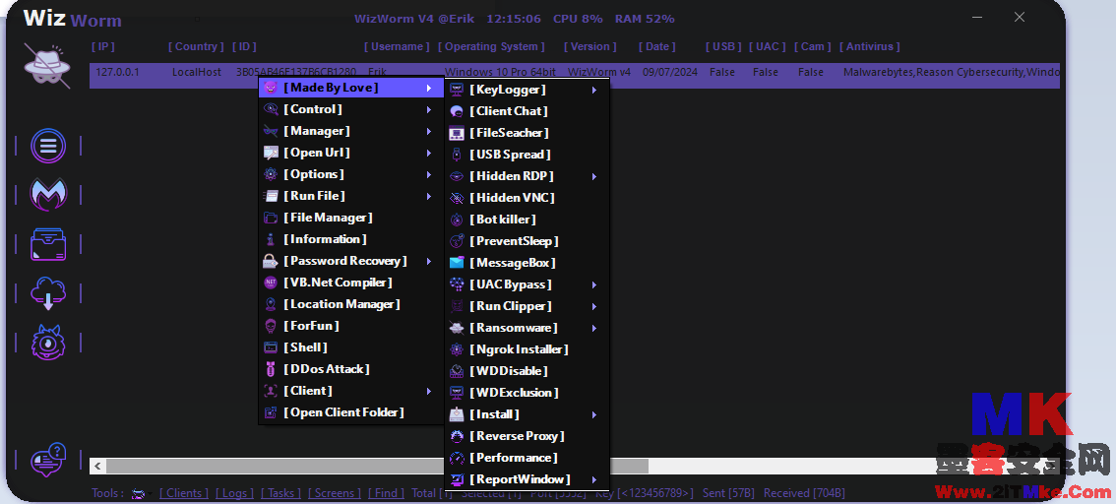Click the hamburger menu icon in the sidebar
This screenshot has width=1116, height=504.
[47, 146]
